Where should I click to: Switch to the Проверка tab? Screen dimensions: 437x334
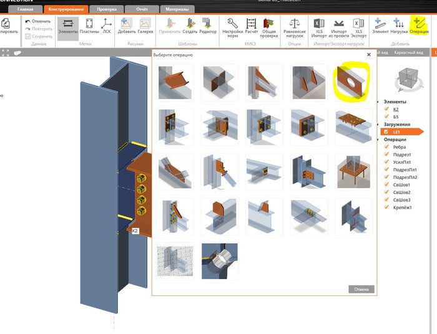(107, 9)
